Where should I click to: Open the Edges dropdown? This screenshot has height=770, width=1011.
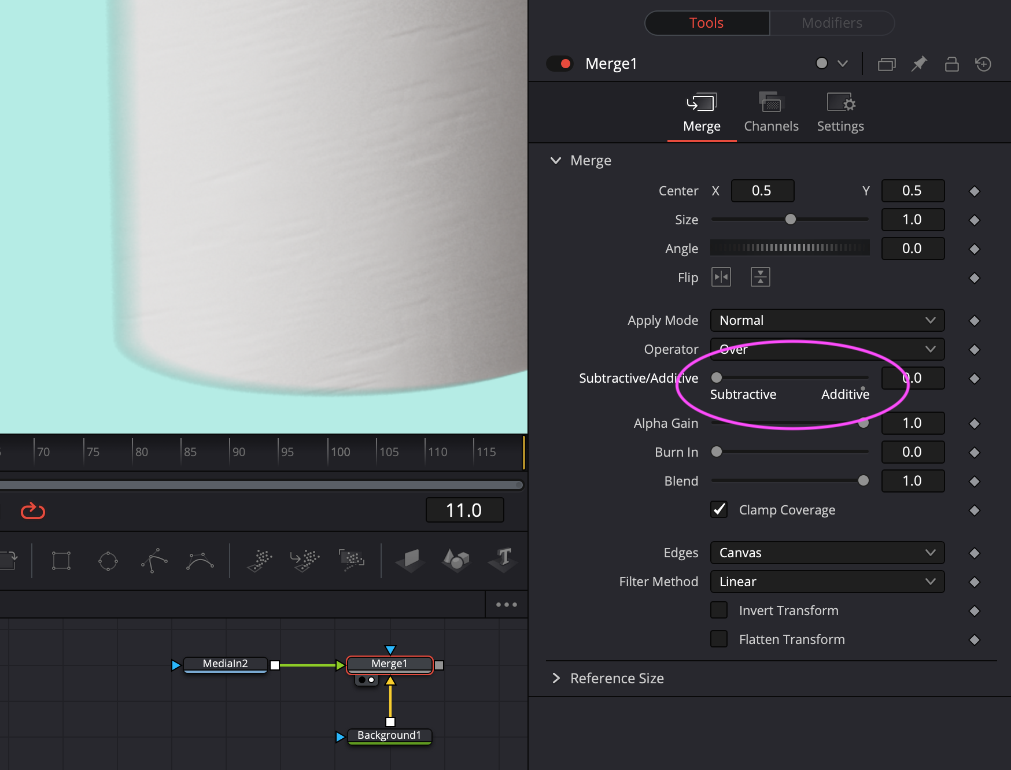[x=827, y=553]
